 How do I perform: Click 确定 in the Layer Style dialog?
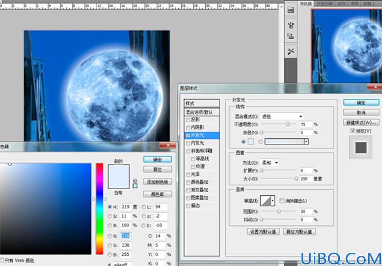point(361,102)
